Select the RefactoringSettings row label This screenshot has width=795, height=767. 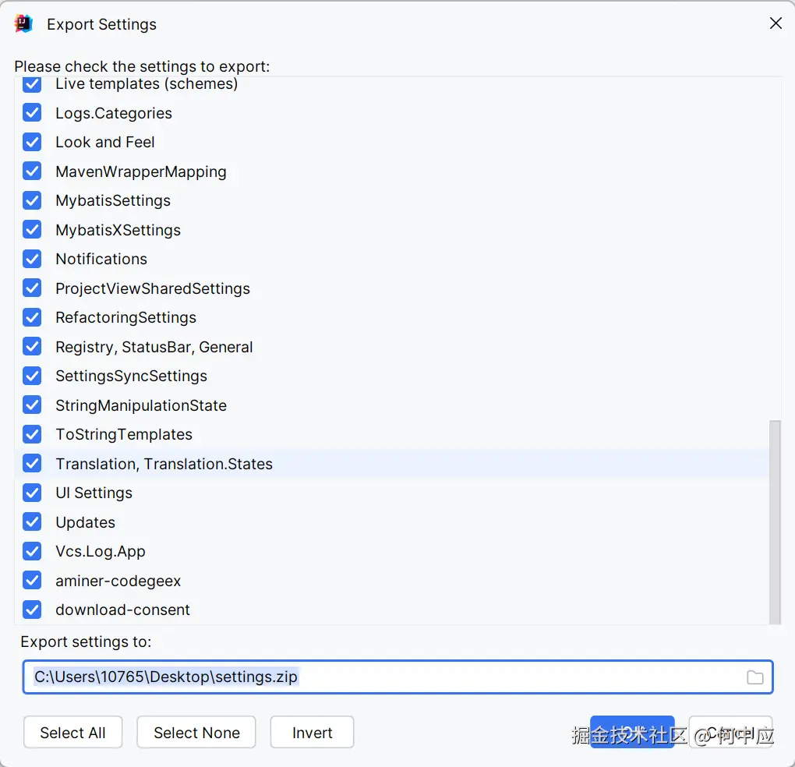125,318
